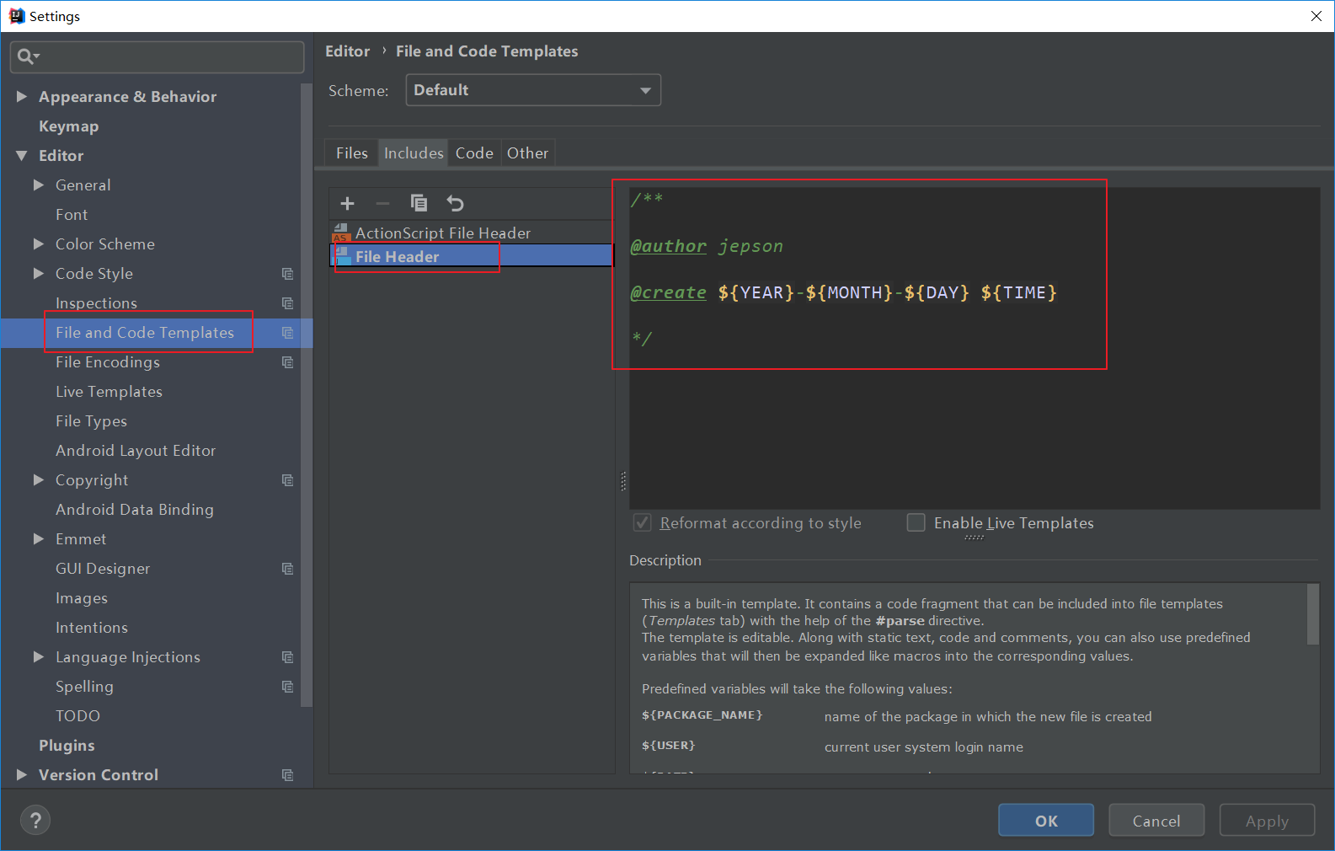Click project-level icon beside File Encodings
Image resolution: width=1335 pixels, height=851 pixels.
coord(287,362)
